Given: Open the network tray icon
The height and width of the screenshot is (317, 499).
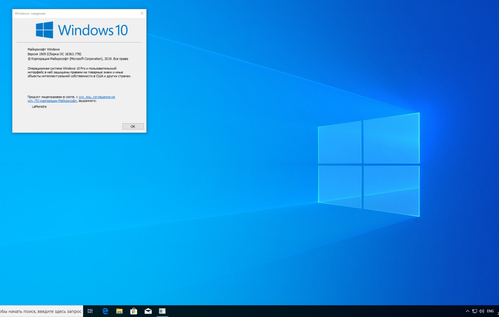Looking at the screenshot, I should [x=474, y=311].
